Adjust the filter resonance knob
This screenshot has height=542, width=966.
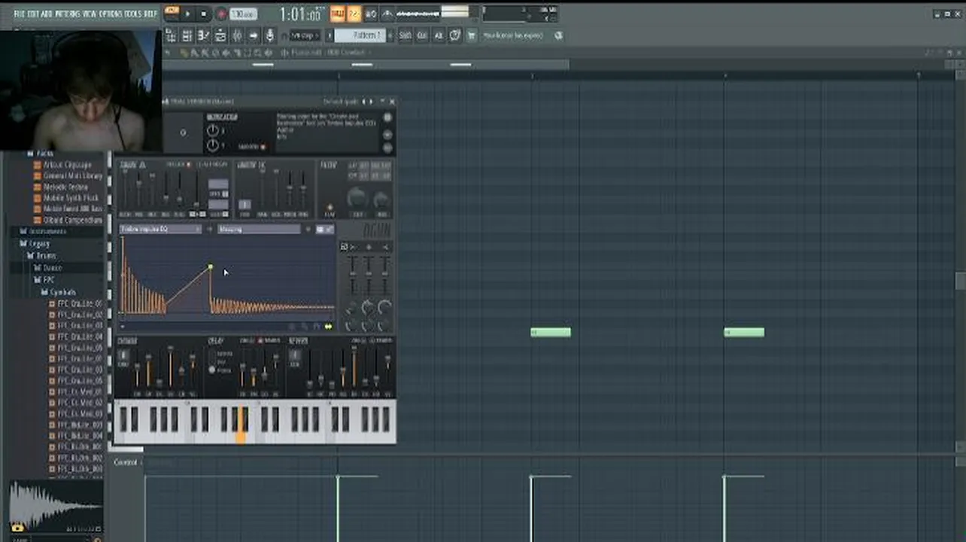click(381, 199)
